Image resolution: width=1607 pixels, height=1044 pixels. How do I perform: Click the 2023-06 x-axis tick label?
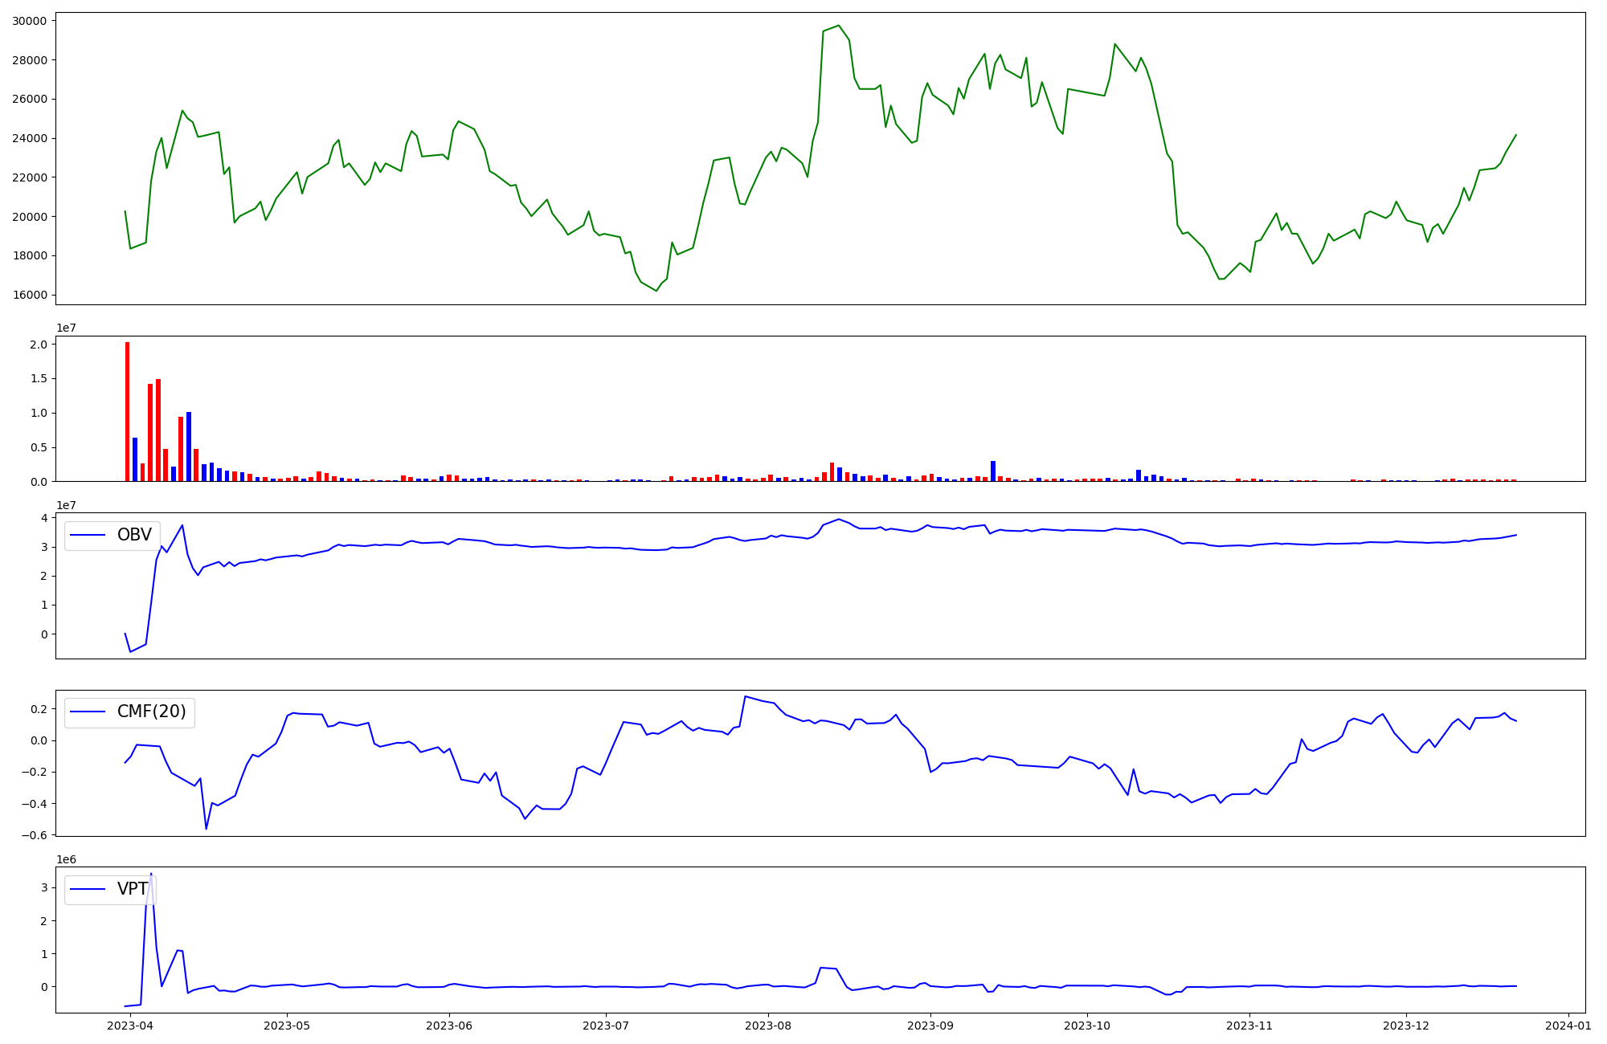coord(448,1026)
